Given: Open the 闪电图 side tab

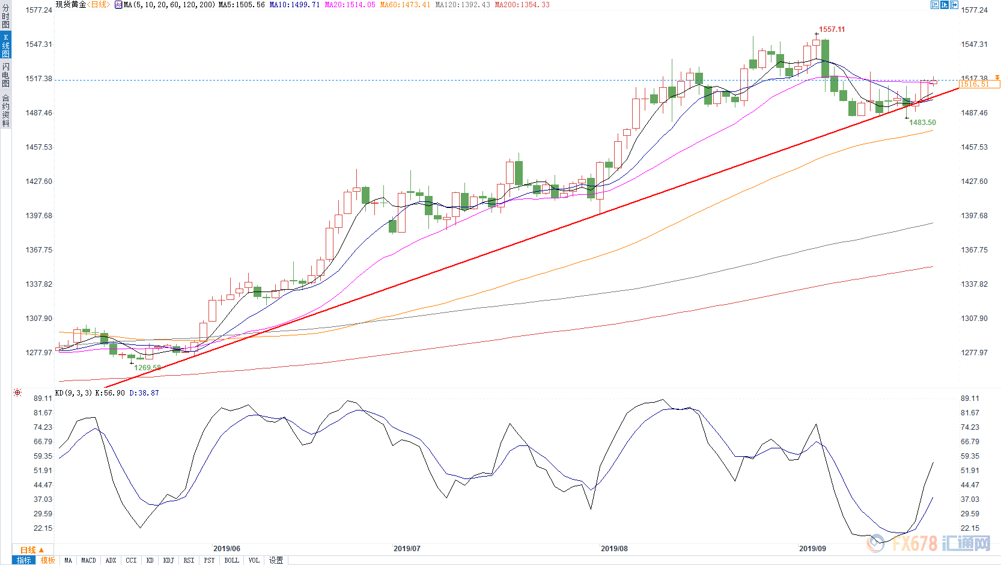Looking at the screenshot, I should point(5,75).
